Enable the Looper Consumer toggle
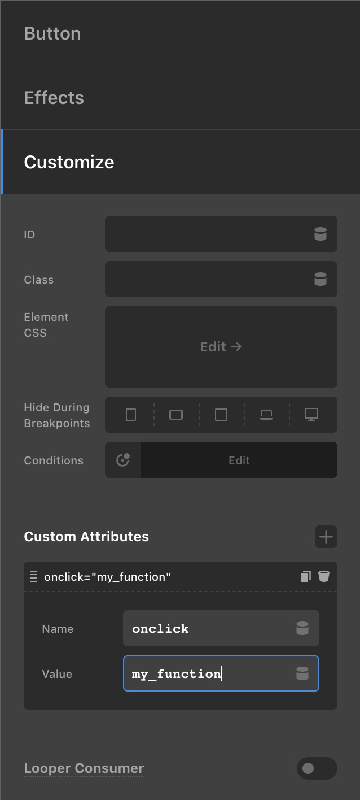This screenshot has height=800, width=360. pos(317,768)
